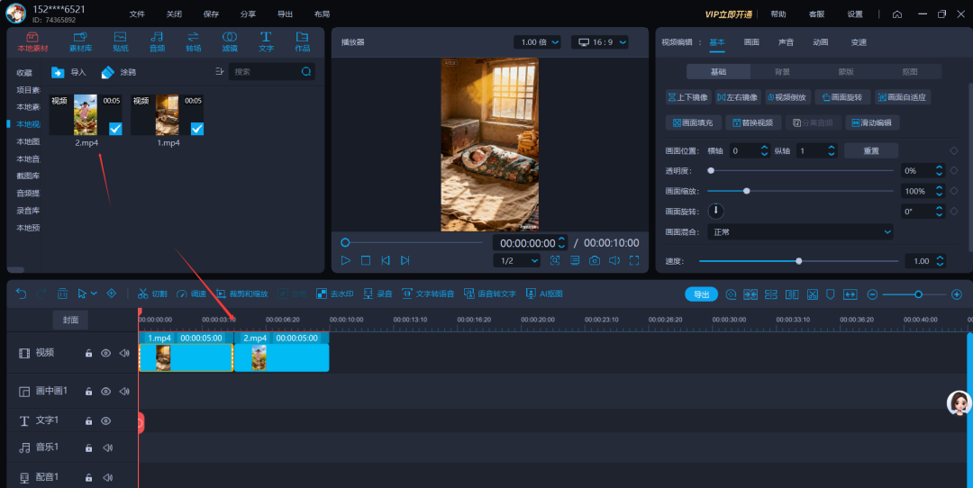Open 文字转语音 text-to-speech tool

point(428,294)
